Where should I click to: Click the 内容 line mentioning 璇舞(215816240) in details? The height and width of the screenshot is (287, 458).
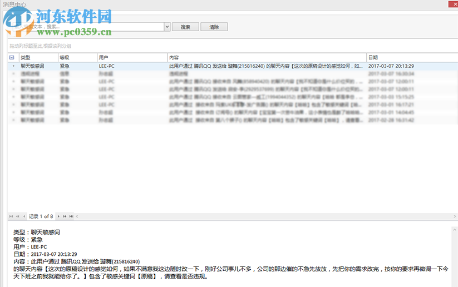point(77,261)
